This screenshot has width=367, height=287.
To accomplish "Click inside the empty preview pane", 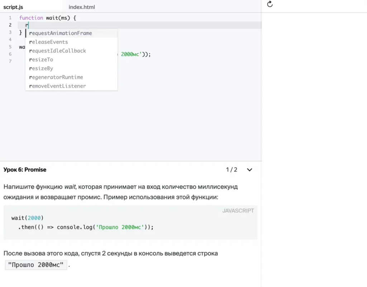I will [314, 143].
